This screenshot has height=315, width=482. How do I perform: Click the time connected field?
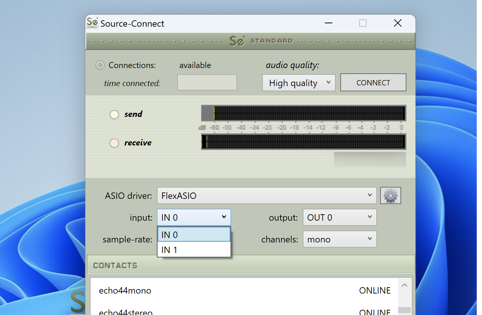pos(207,82)
